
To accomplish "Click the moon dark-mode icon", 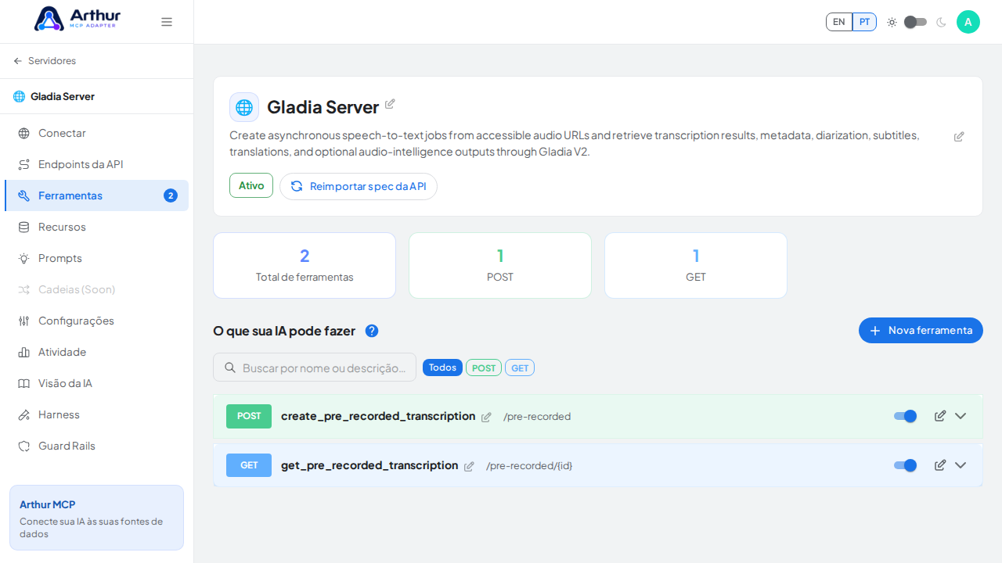I will click(x=941, y=22).
